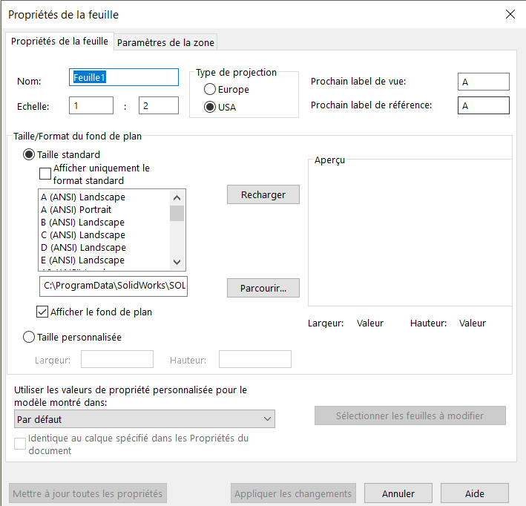Switch to Paramètres de la zone tab
Screen dimensions: 526x506
(165, 42)
